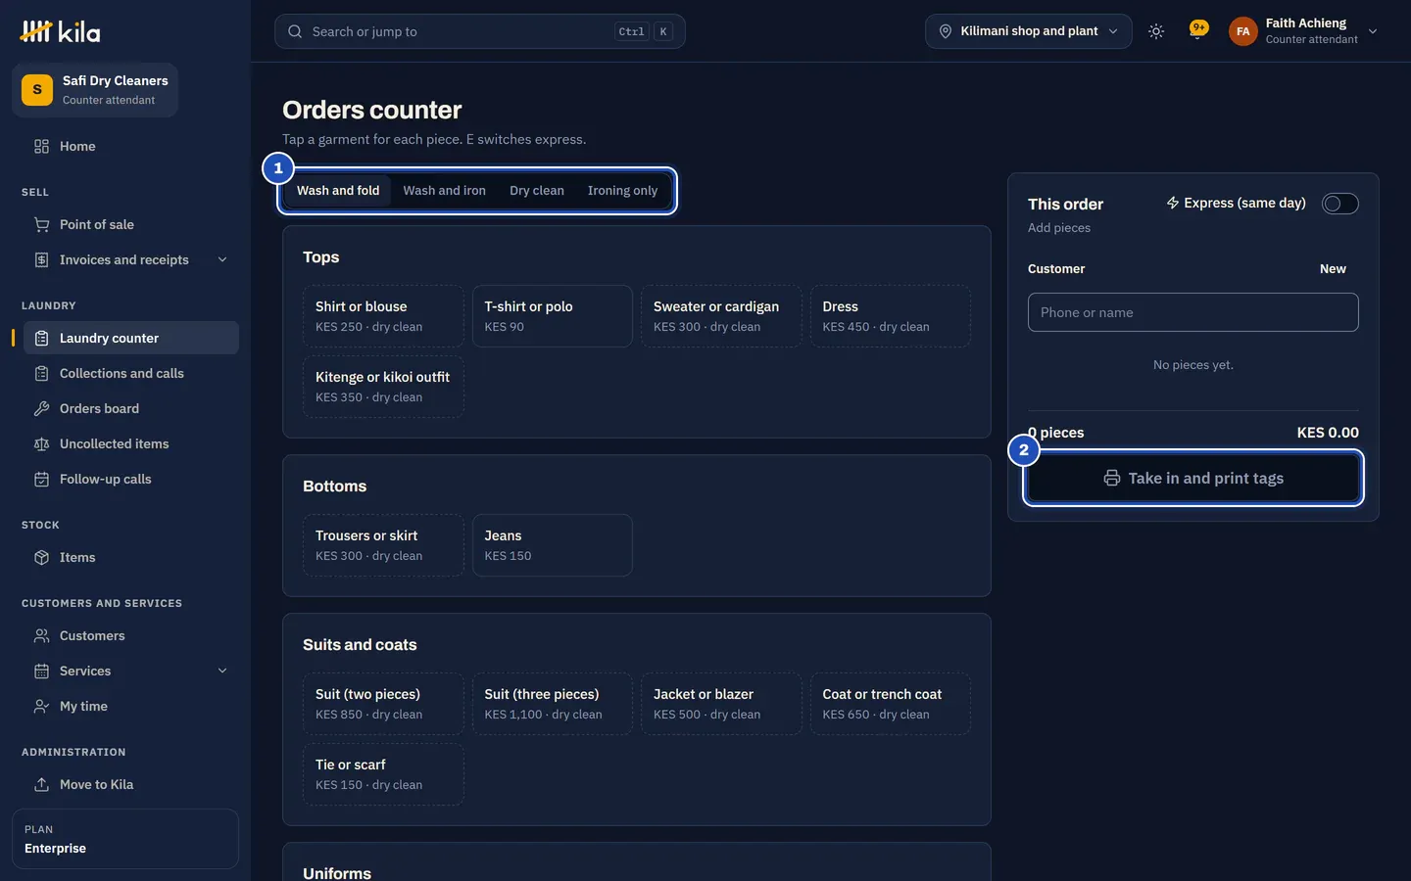Click the FA user avatar
This screenshot has height=881, width=1411.
coord(1242,31)
